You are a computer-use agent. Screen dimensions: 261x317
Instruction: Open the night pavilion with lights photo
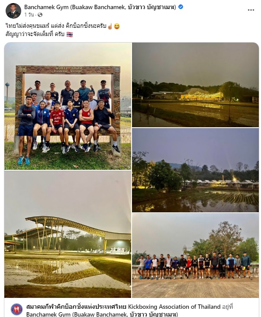(x=195, y=85)
